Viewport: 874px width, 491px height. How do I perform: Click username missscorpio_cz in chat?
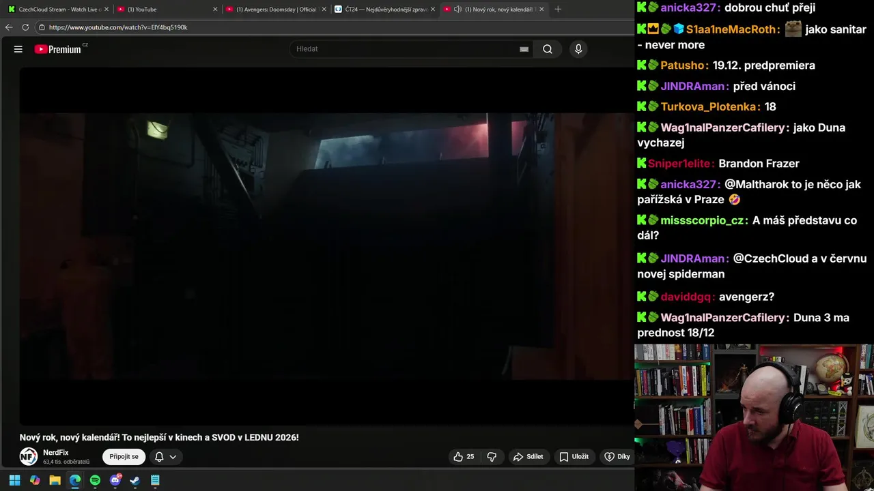[x=703, y=221]
